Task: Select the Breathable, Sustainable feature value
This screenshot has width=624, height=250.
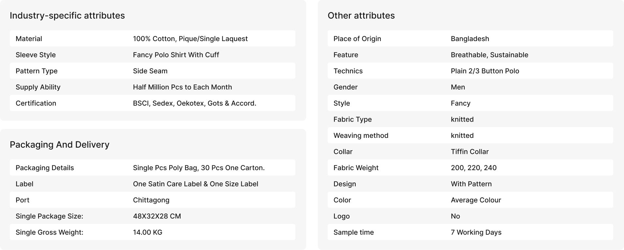Action: pos(489,55)
